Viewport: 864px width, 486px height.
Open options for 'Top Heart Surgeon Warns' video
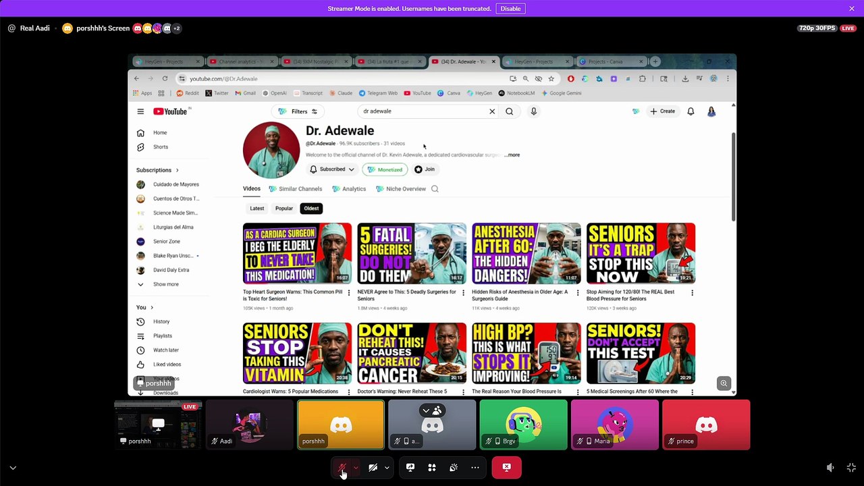pos(349,293)
